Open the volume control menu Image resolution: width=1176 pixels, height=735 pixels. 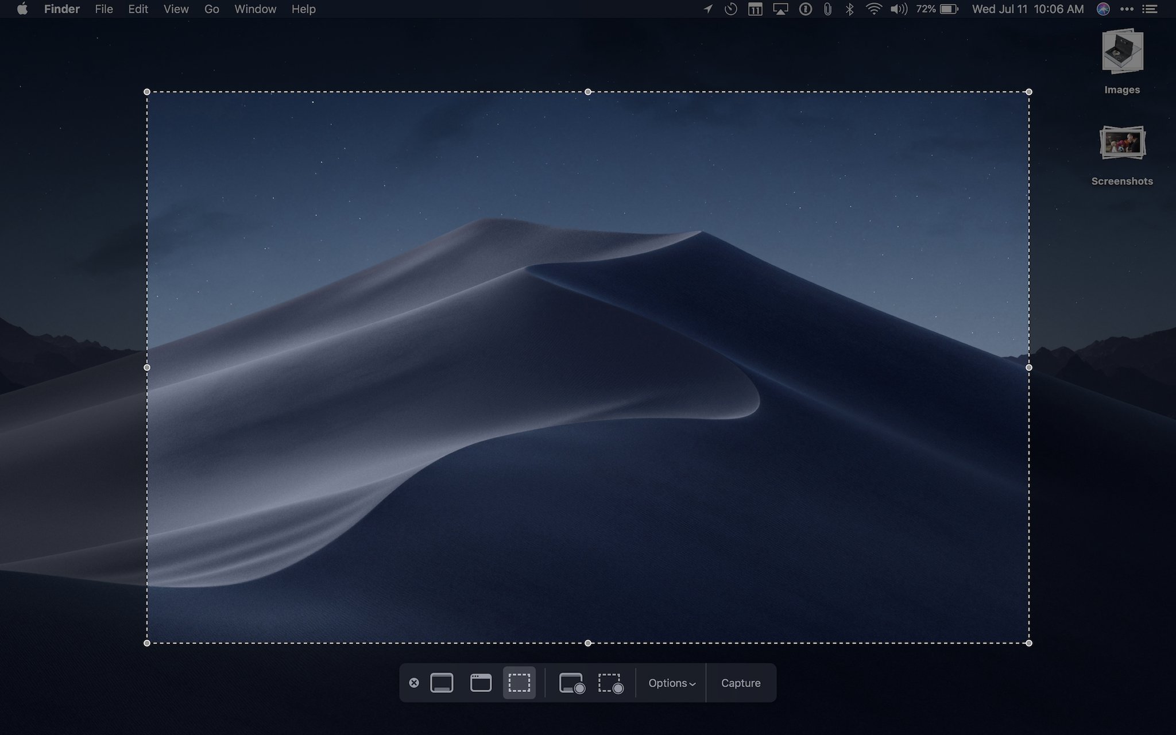(x=899, y=9)
